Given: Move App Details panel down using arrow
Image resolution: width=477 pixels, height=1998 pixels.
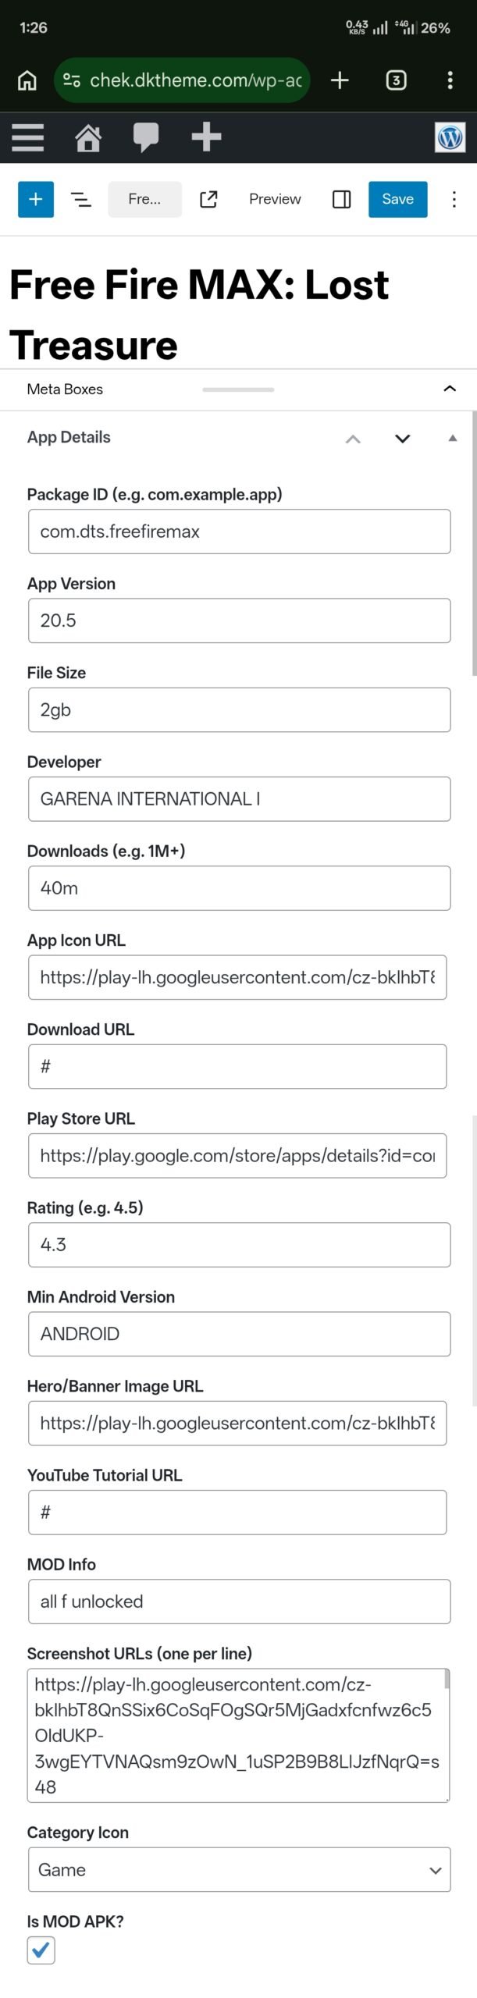Looking at the screenshot, I should click(402, 438).
